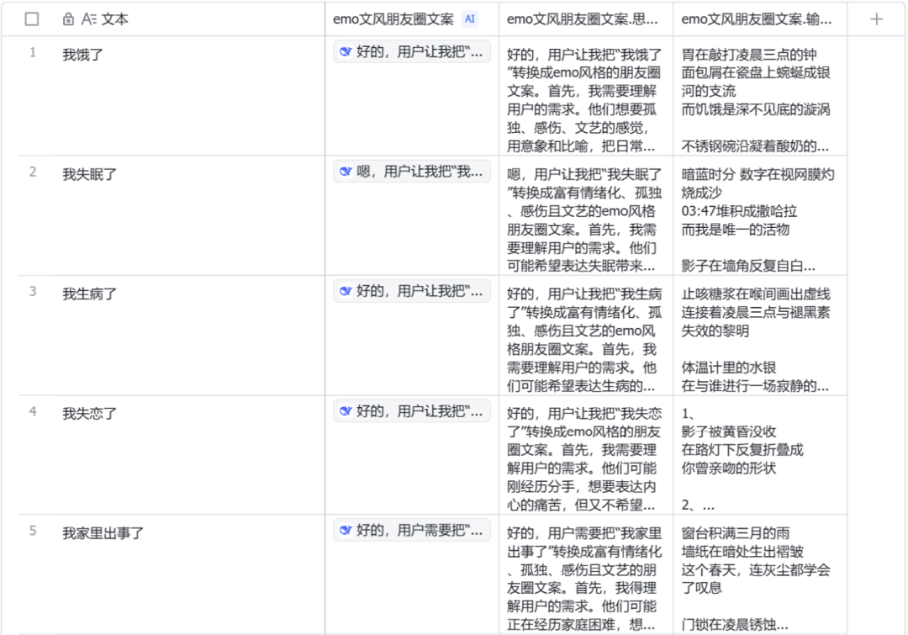Open the emo文风朋友圈文案 column header
The image size is (908, 635).
point(412,19)
